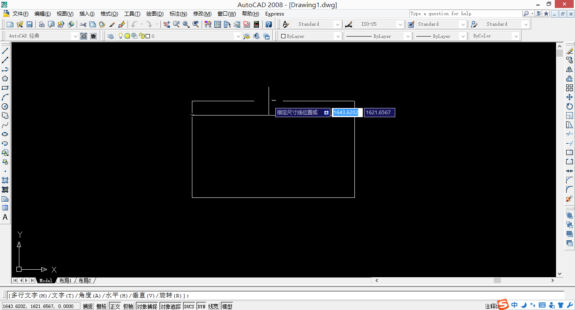Image resolution: width=575 pixels, height=310 pixels.
Task: Switch to the 布局2 layout tab
Action: (x=85, y=281)
